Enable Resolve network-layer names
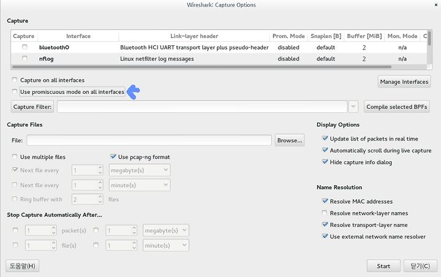 point(325,213)
